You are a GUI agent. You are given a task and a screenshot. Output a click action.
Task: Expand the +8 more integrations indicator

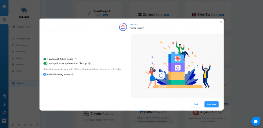click(x=36, y=125)
